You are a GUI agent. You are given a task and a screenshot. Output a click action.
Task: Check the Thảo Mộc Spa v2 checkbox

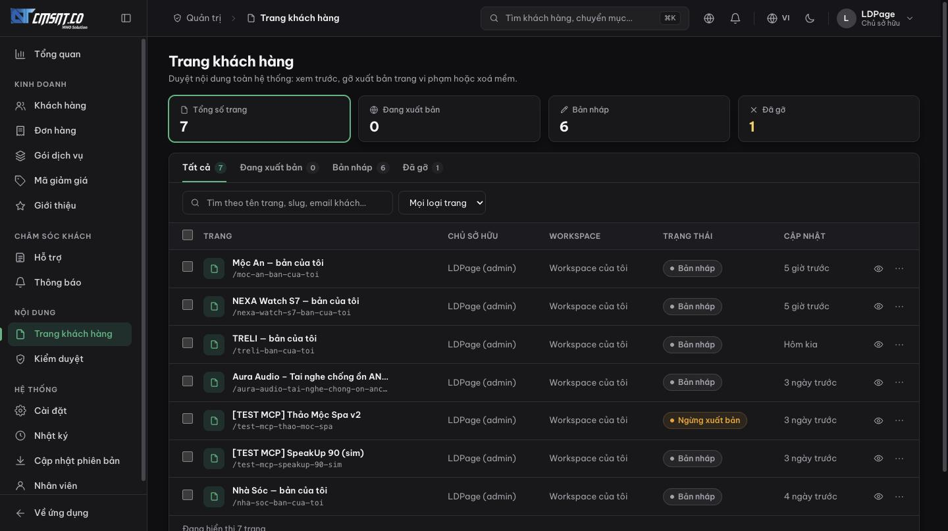point(188,418)
